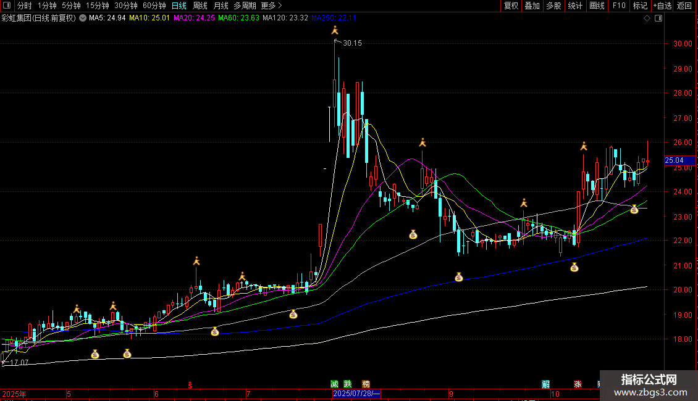
Task: Open the F10 company info
Action: point(618,6)
